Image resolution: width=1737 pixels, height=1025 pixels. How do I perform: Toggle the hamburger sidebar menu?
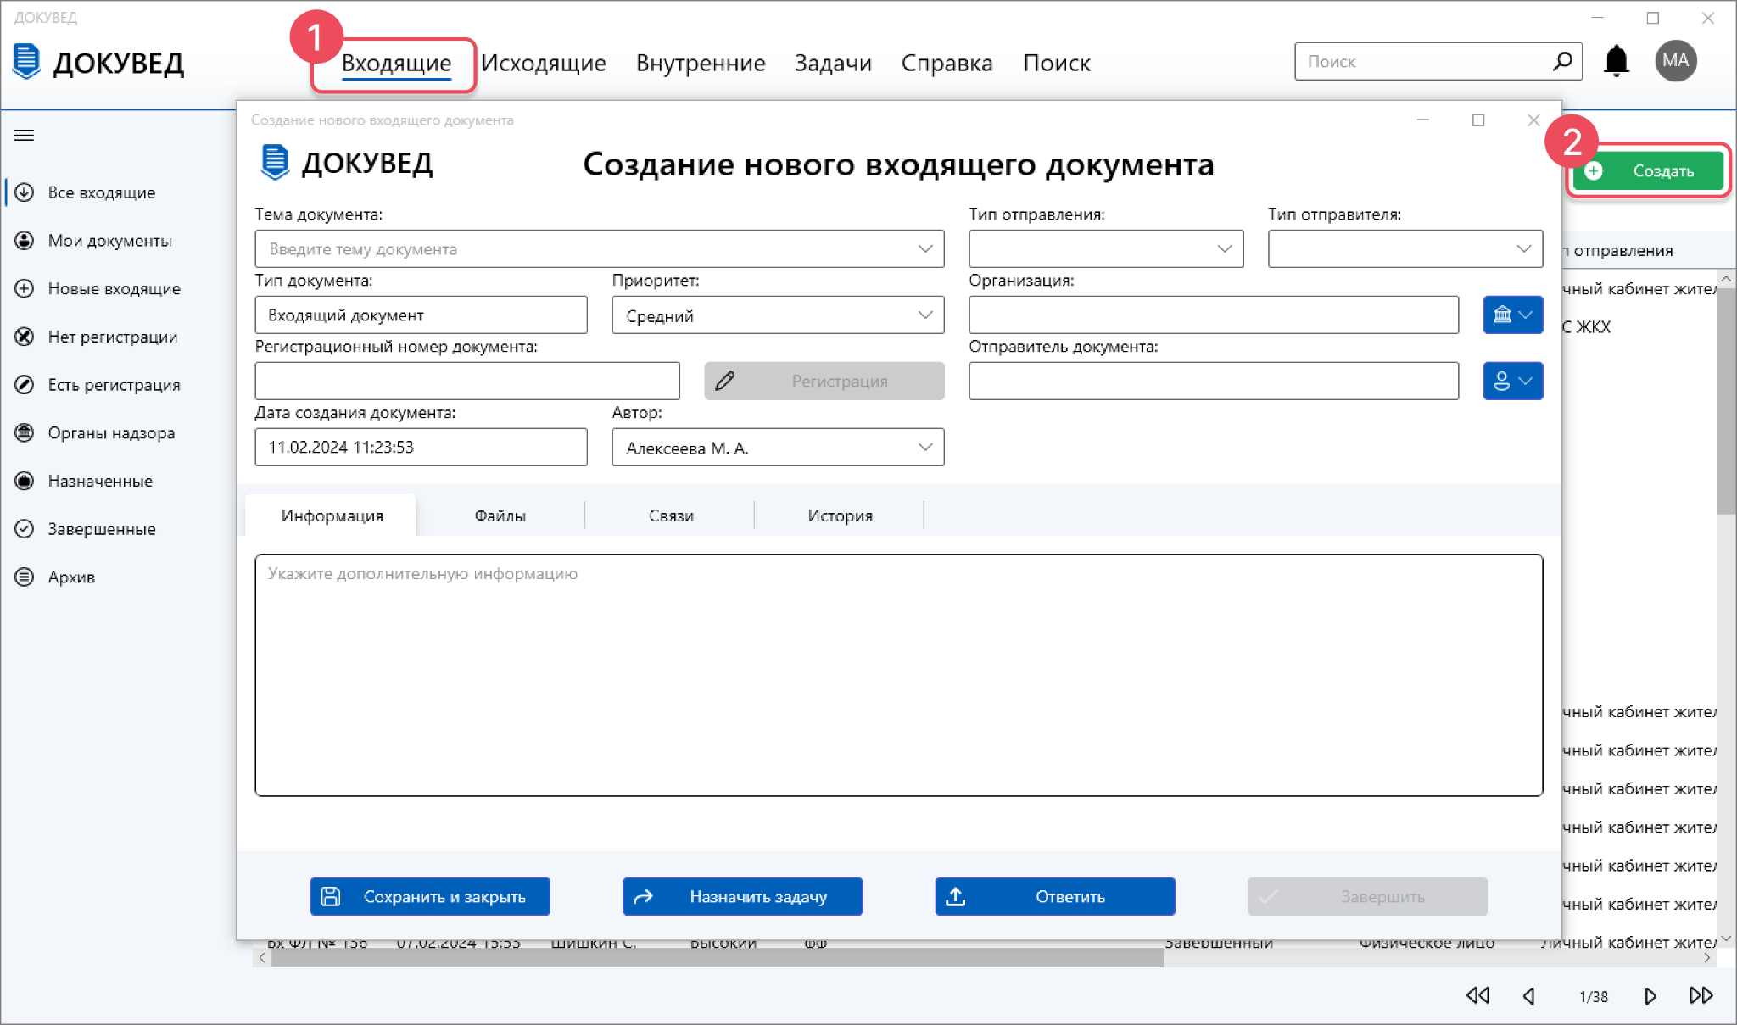[25, 136]
